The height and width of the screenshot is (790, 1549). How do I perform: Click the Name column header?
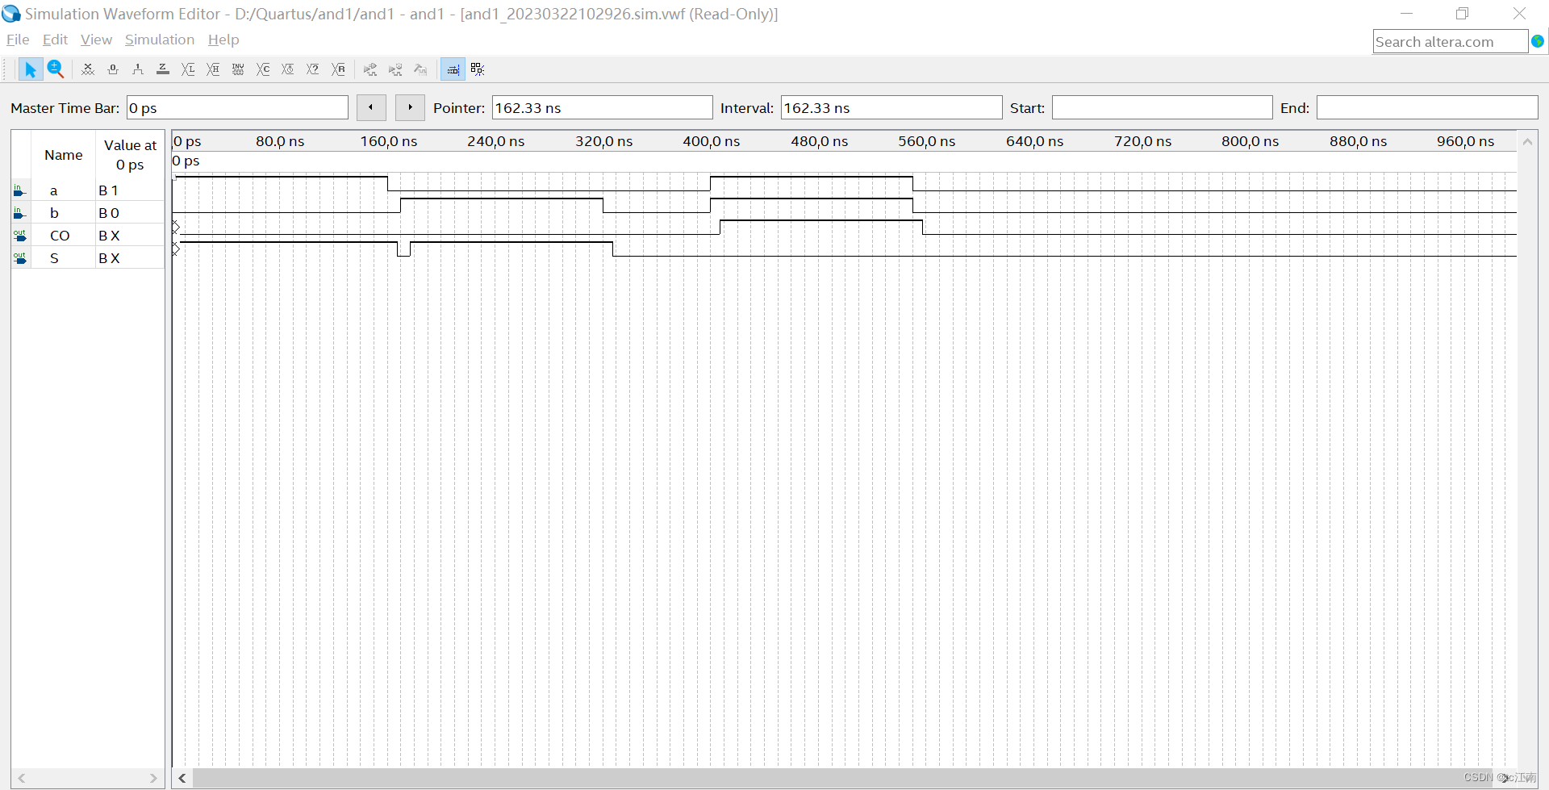64,155
